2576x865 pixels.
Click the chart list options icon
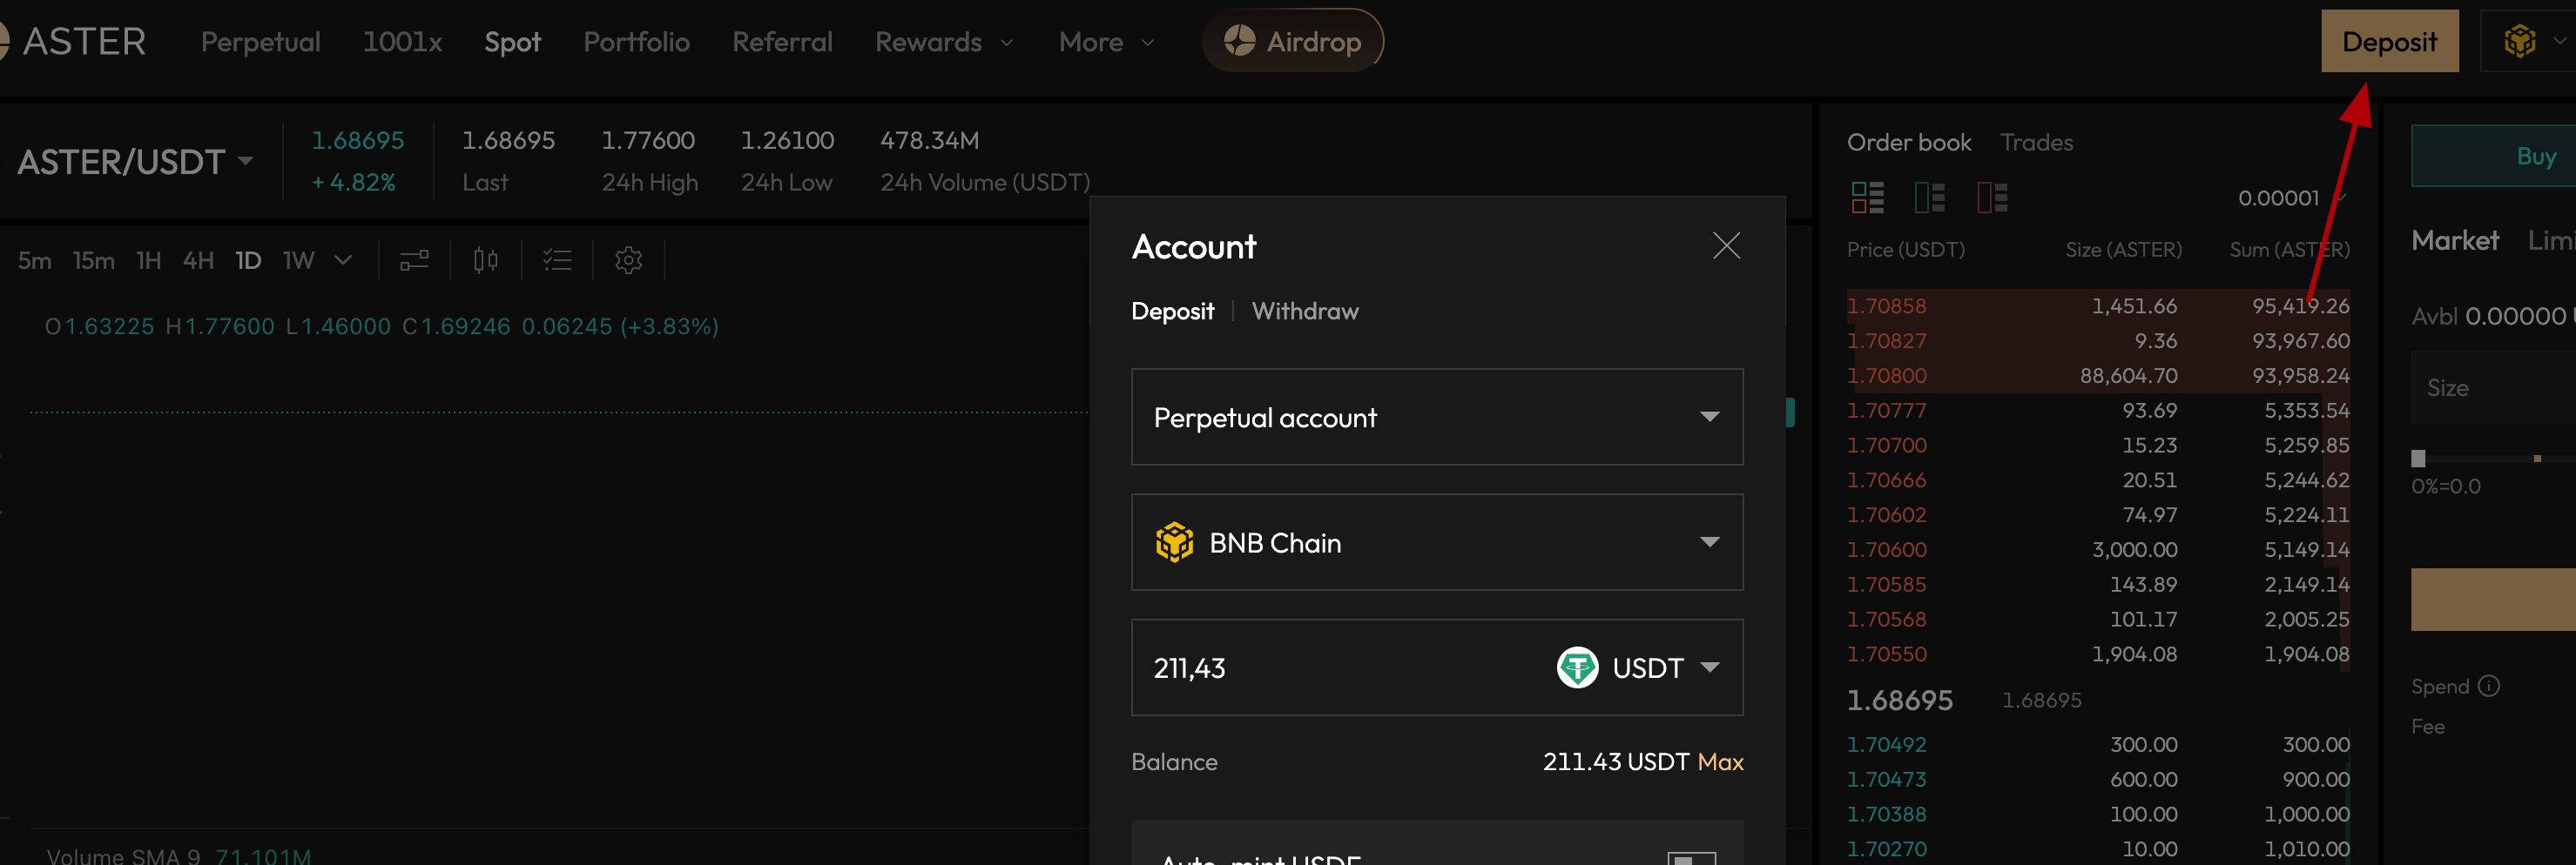(x=557, y=261)
